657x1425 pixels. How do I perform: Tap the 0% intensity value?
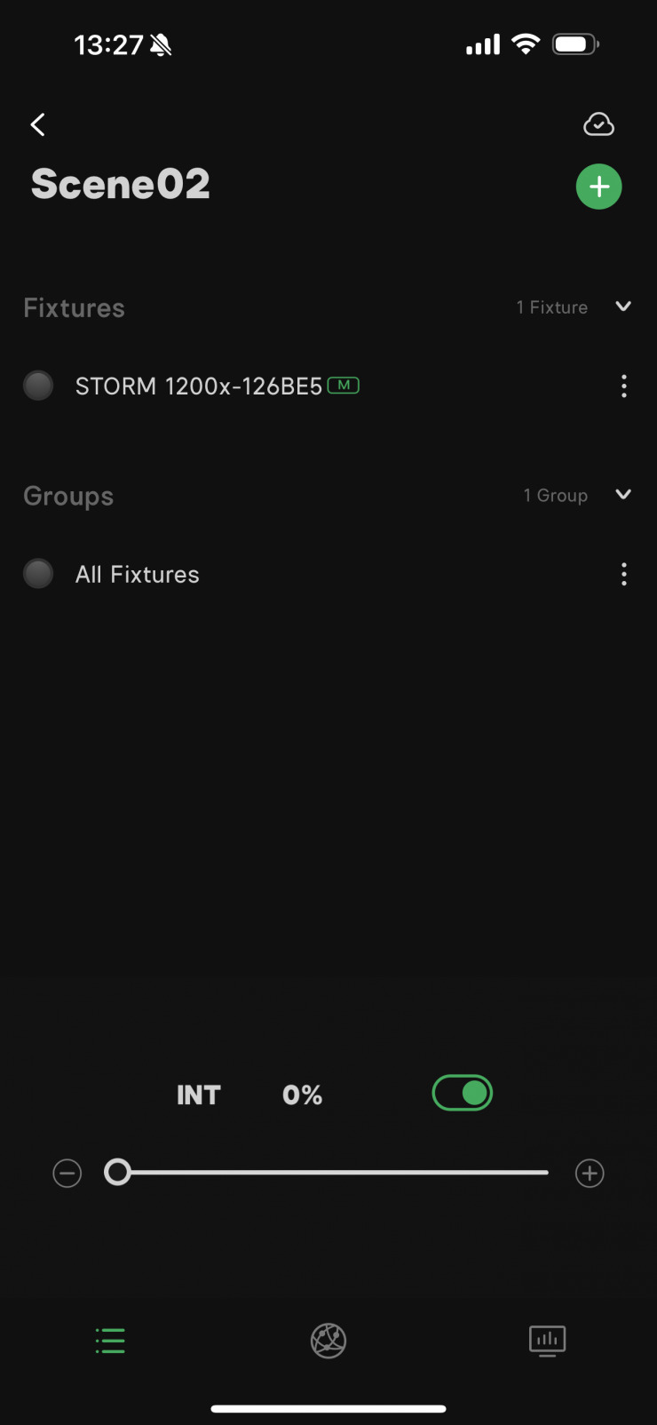pos(302,1095)
